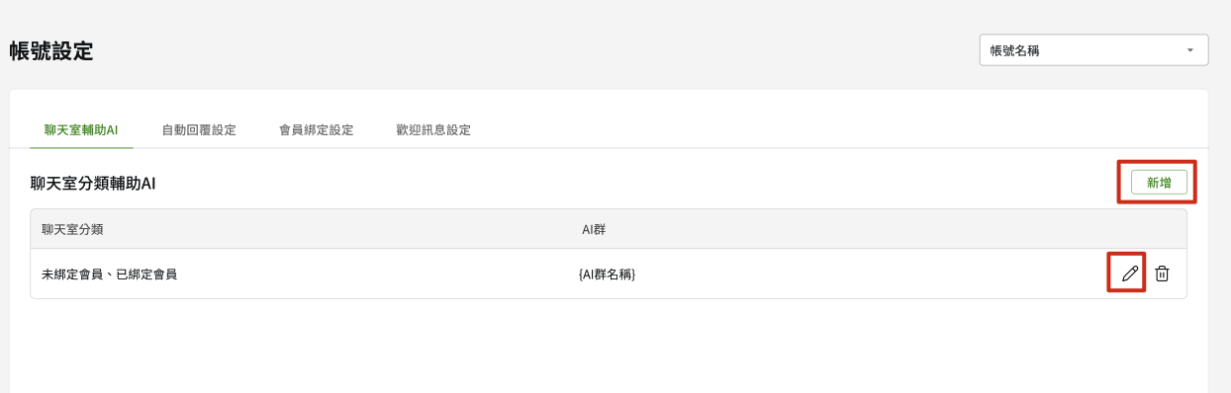Click the AI群 column header
1231x393 pixels.
(593, 229)
